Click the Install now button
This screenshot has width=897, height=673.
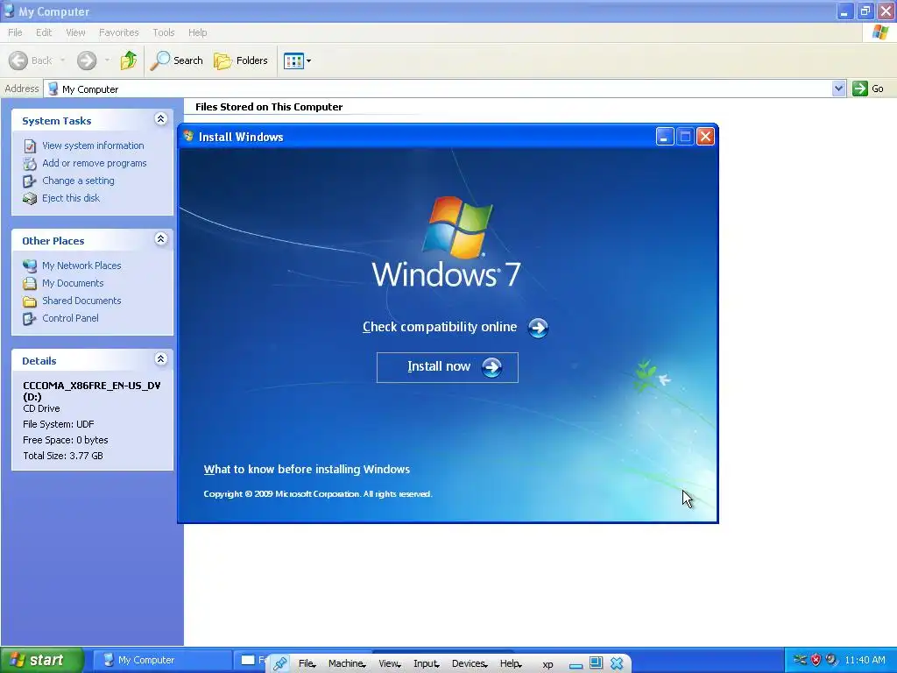pos(448,367)
